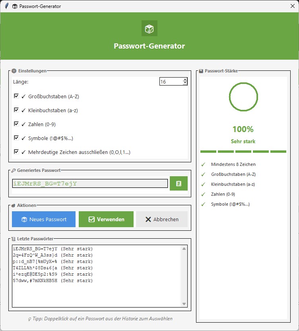Click the icon next to Passwort-Stärke heading
This screenshot has height=331, width=299.
point(201,71)
